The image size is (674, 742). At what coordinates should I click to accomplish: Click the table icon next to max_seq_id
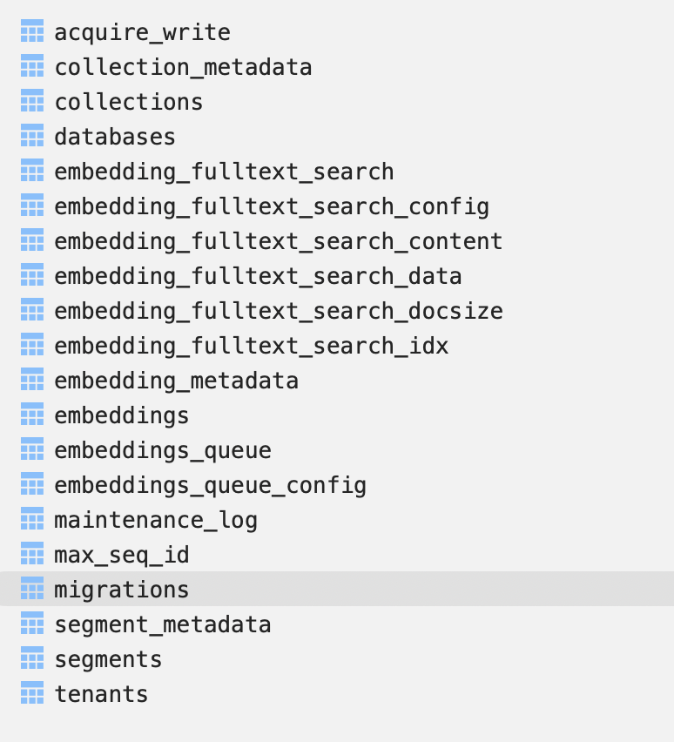coord(32,554)
